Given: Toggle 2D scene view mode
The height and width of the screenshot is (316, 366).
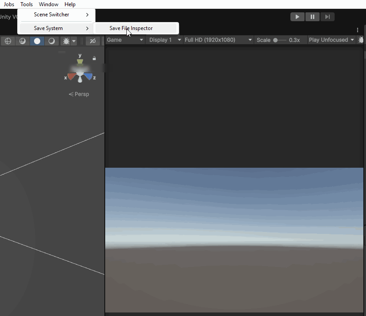Looking at the screenshot, I should [93, 41].
